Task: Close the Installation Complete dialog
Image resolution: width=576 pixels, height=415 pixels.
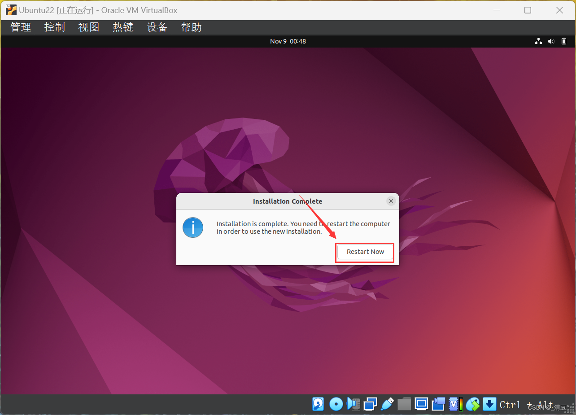Action: click(x=391, y=201)
